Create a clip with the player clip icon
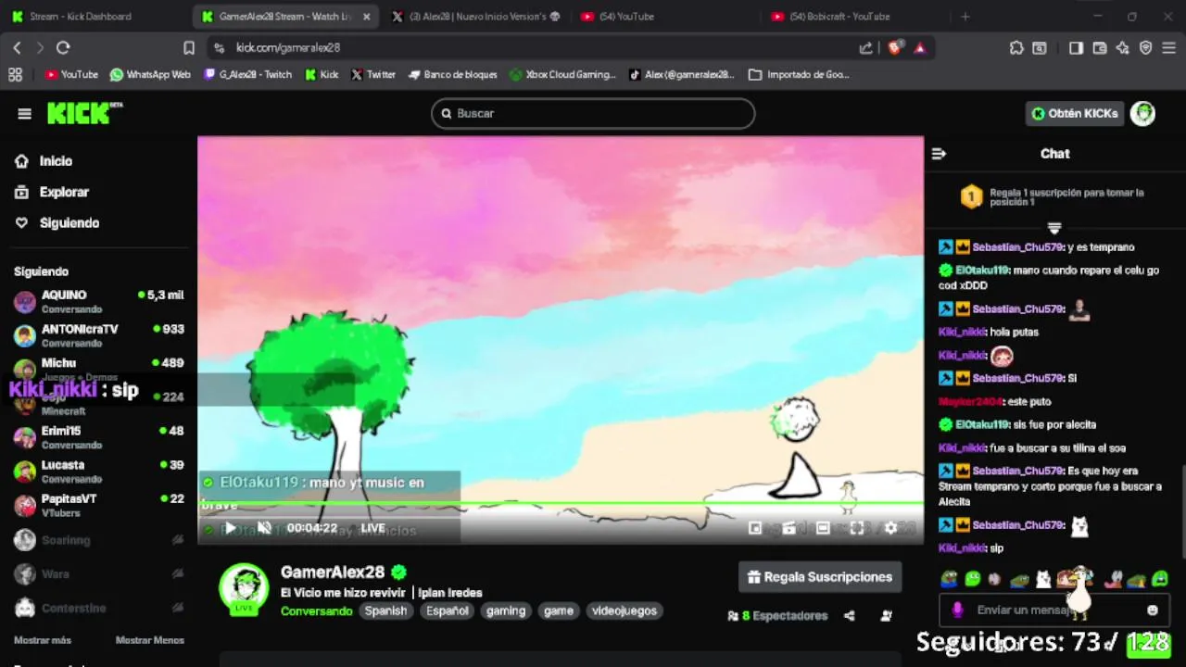 tap(789, 528)
